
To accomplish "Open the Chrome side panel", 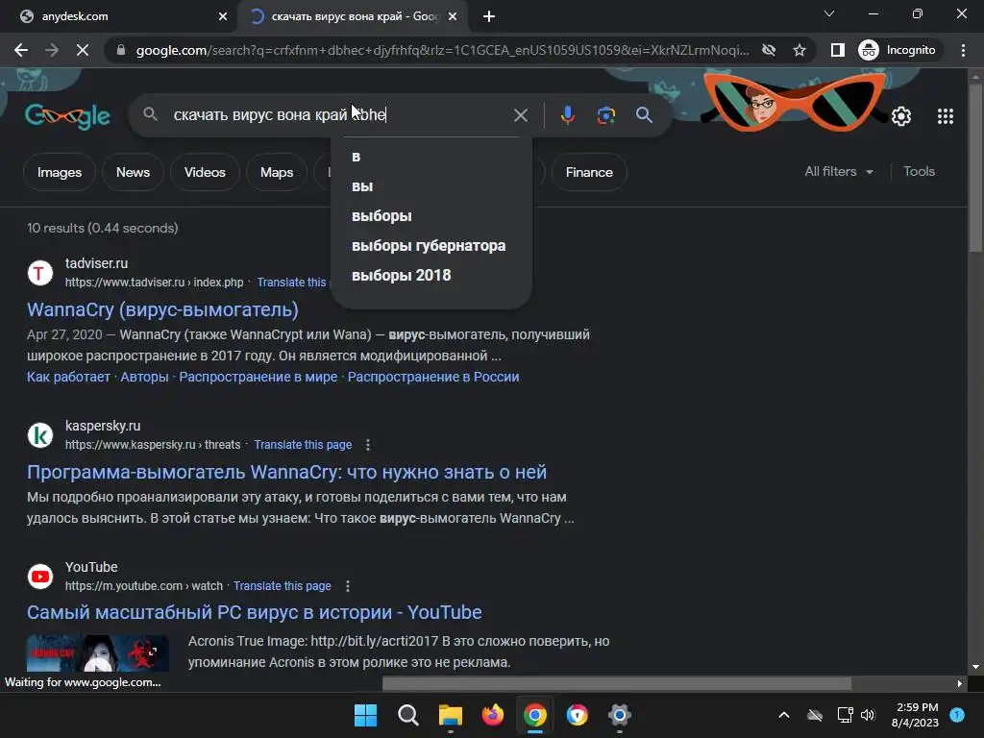I will [837, 50].
